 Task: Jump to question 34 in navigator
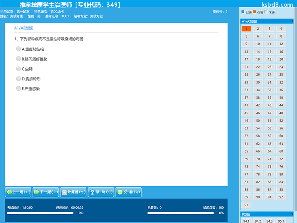pos(258,90)
